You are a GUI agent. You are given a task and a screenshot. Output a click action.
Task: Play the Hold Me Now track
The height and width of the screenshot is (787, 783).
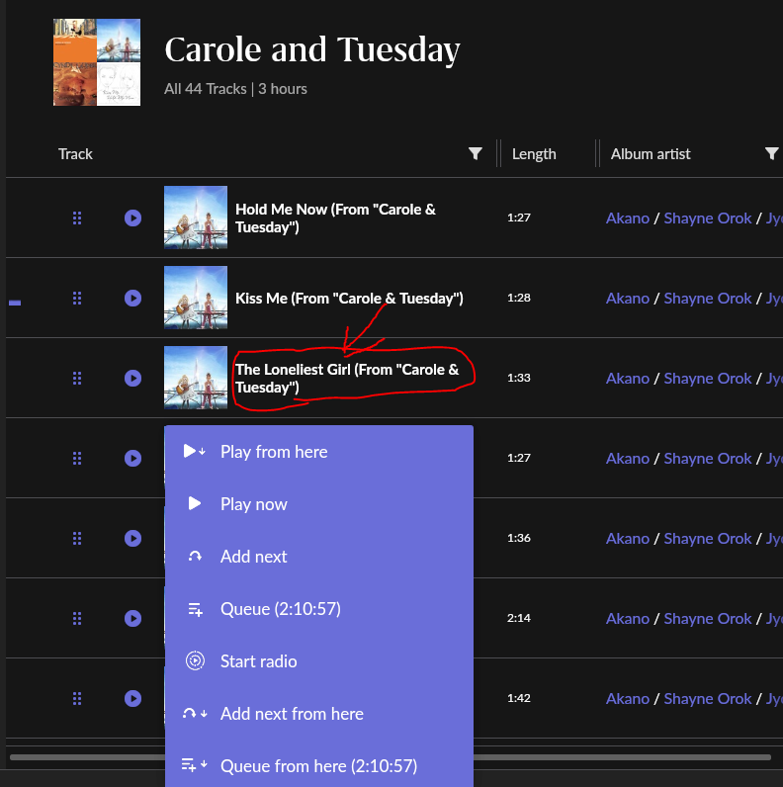pyautogui.click(x=133, y=218)
